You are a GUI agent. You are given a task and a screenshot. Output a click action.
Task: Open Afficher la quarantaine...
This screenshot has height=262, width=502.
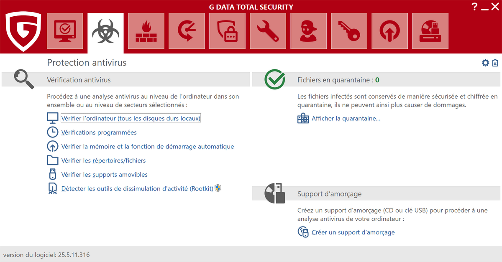pos(346,118)
